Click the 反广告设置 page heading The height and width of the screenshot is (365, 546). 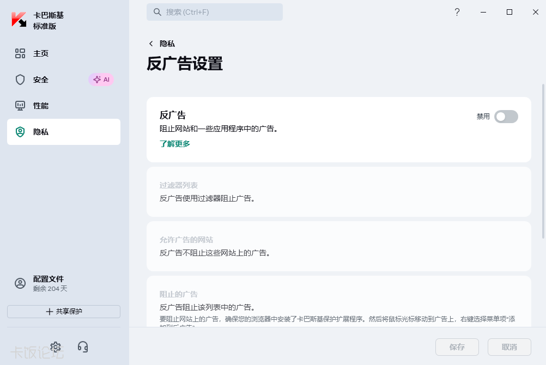[x=185, y=64]
